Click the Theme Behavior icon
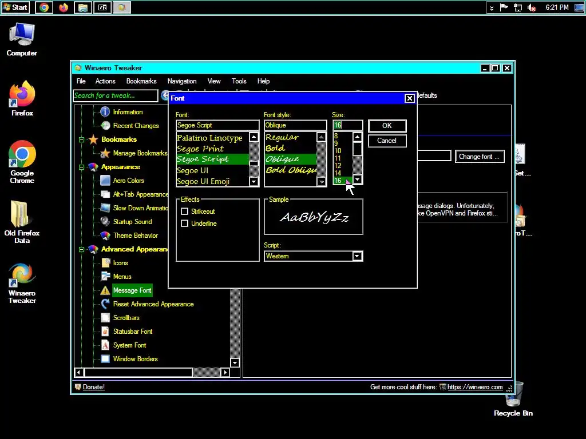586x439 pixels. pos(105,235)
